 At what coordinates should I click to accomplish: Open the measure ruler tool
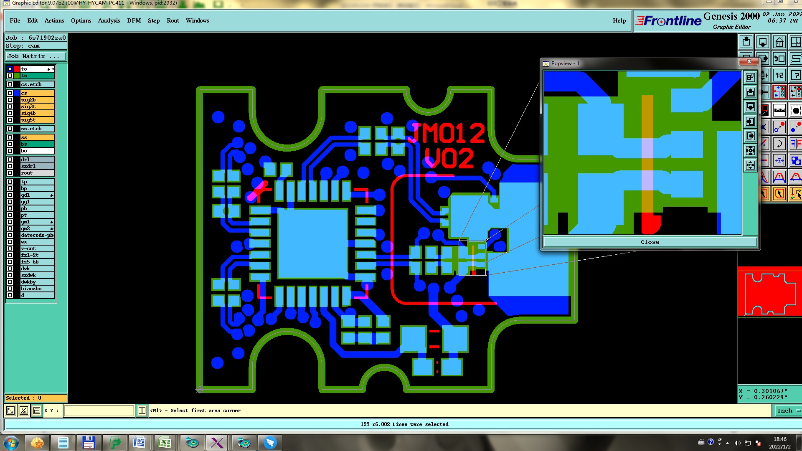(779, 111)
